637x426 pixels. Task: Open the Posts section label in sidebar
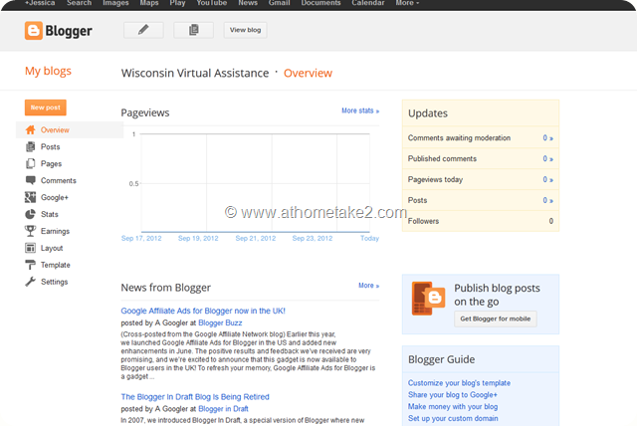click(x=50, y=147)
